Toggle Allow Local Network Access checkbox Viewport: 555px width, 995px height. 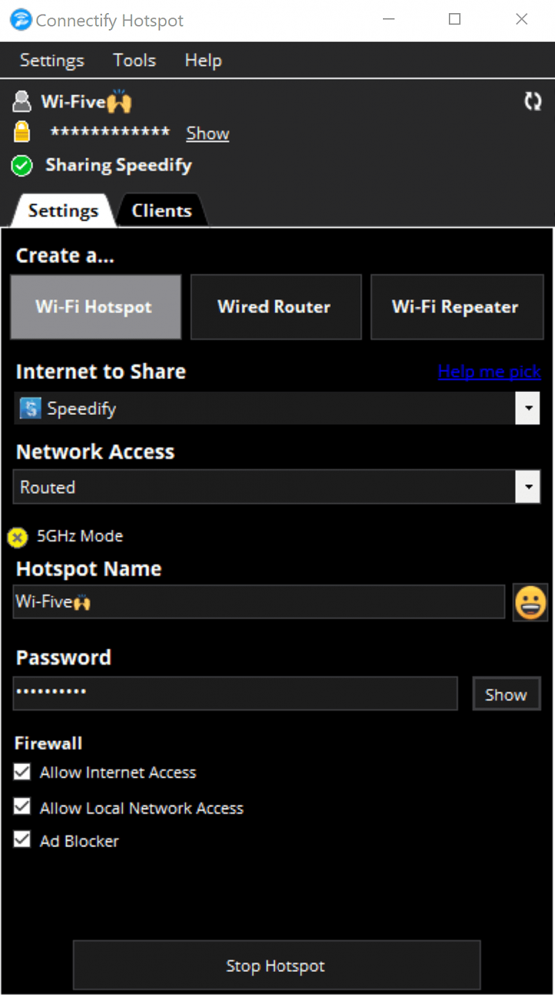[22, 807]
